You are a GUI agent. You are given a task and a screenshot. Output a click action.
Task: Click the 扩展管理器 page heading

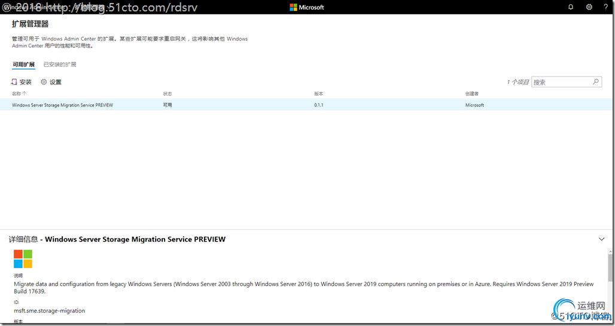[30, 24]
